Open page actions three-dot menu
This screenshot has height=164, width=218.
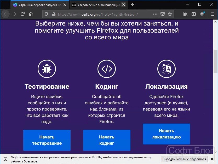click(x=155, y=14)
